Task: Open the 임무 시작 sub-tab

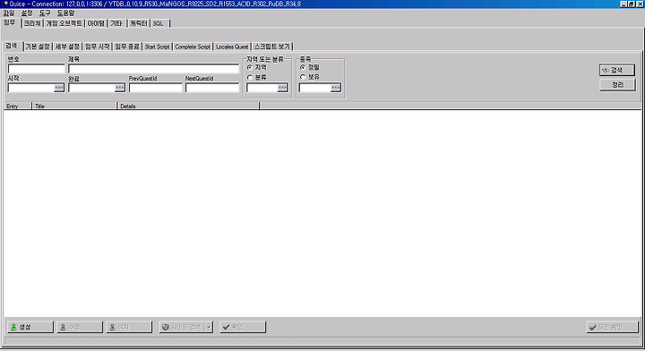Action: coord(98,47)
